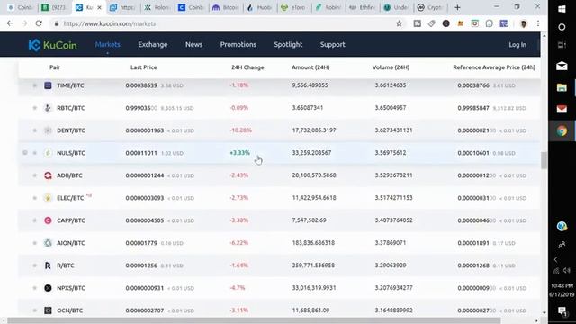Viewport: 576px width, 324px height.
Task: Favorite the CAPP/BTC pair star
Action: click(34, 220)
